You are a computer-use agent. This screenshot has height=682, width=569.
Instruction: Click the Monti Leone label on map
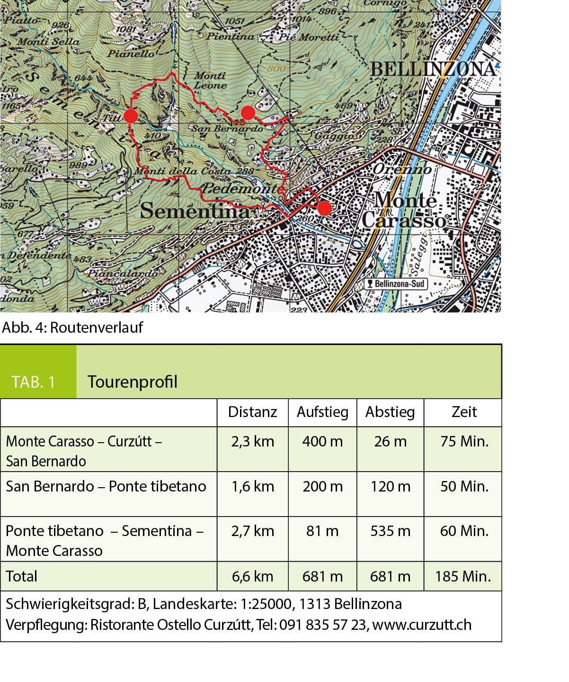tap(210, 81)
